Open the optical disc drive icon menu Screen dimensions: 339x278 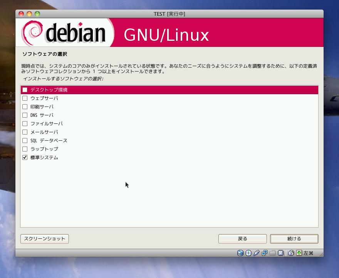(248, 253)
